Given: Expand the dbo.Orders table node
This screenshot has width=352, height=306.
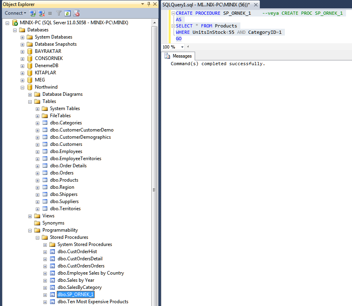Looking at the screenshot, I should tap(38, 173).
